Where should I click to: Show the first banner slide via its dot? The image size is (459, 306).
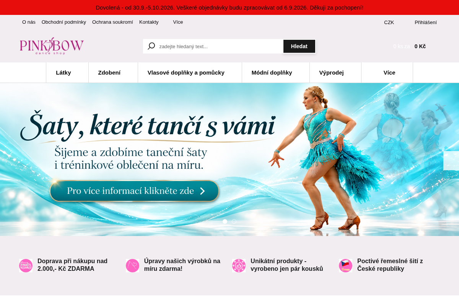(x=225, y=221)
